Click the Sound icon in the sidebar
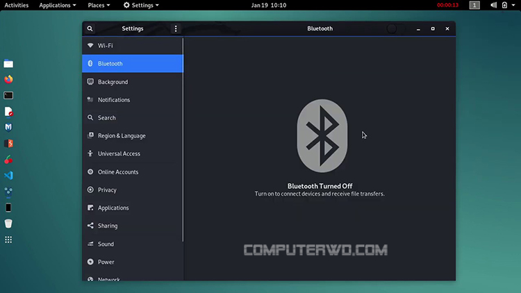This screenshot has width=521, height=293. [90, 244]
